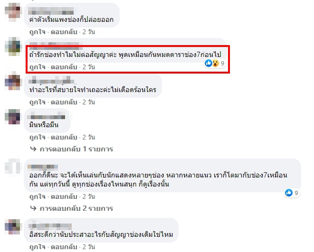Open avatar of last commenter อิสระดีกว่า
This screenshot has height=252, width=314.
click(x=13, y=226)
